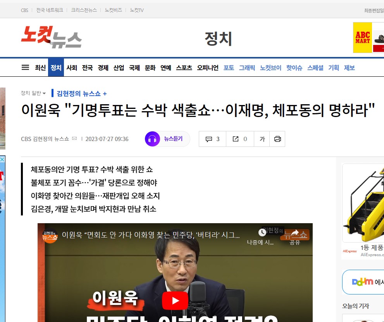Viewport: 384px width, 322px height.
Task: Print the article using printer icon
Action: click(277, 139)
